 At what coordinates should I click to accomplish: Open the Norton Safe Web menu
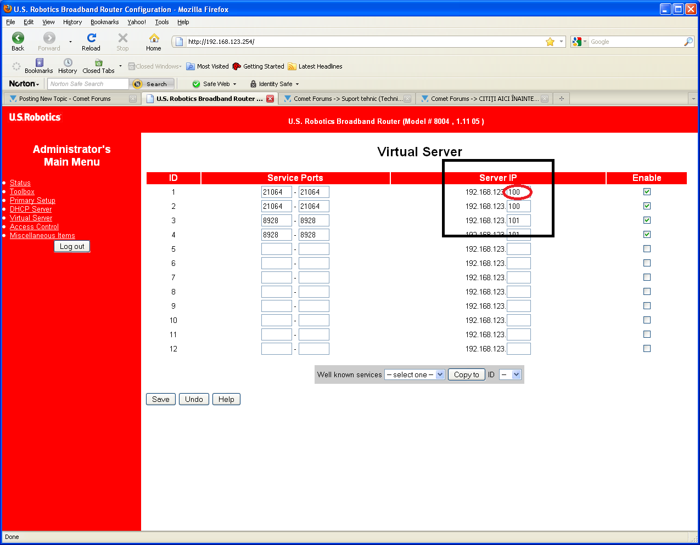[215, 84]
